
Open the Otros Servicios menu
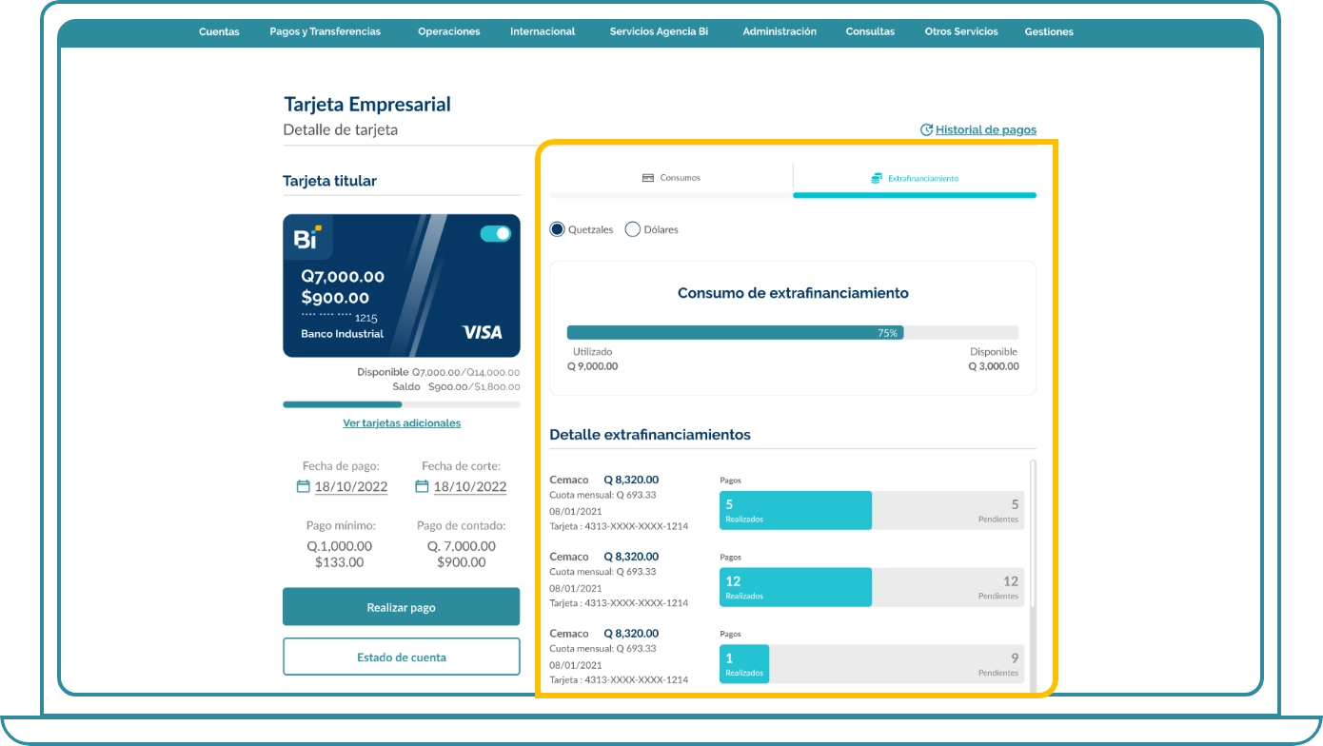coord(961,31)
